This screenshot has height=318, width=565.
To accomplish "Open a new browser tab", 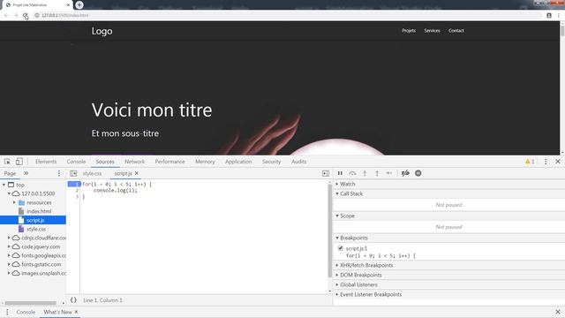I will coord(79,5).
